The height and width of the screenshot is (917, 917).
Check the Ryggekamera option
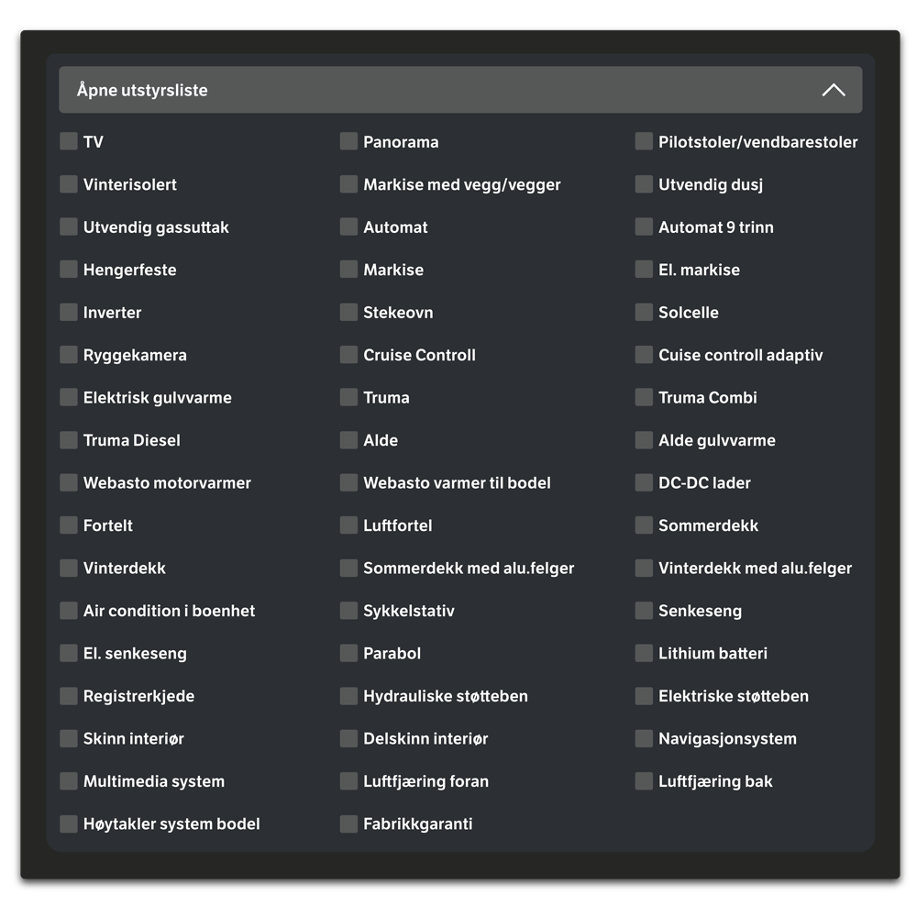pos(69,354)
